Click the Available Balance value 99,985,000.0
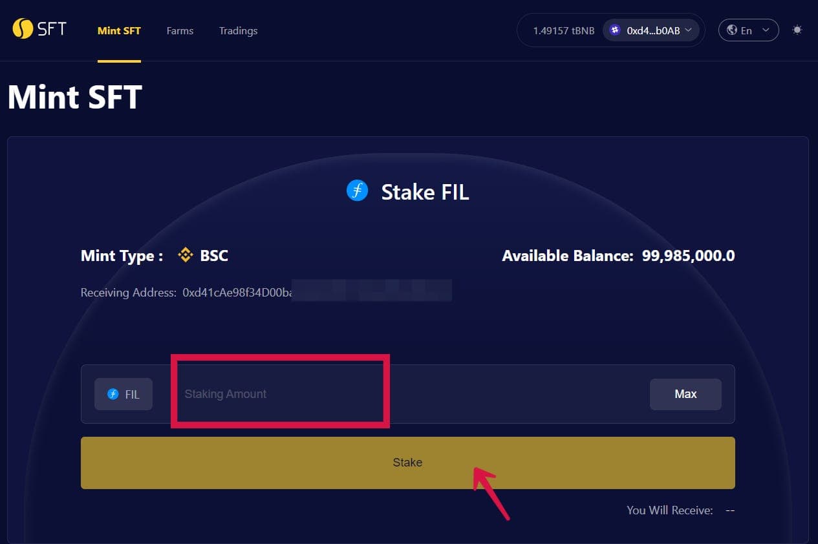Image resolution: width=818 pixels, height=544 pixels. pos(688,256)
